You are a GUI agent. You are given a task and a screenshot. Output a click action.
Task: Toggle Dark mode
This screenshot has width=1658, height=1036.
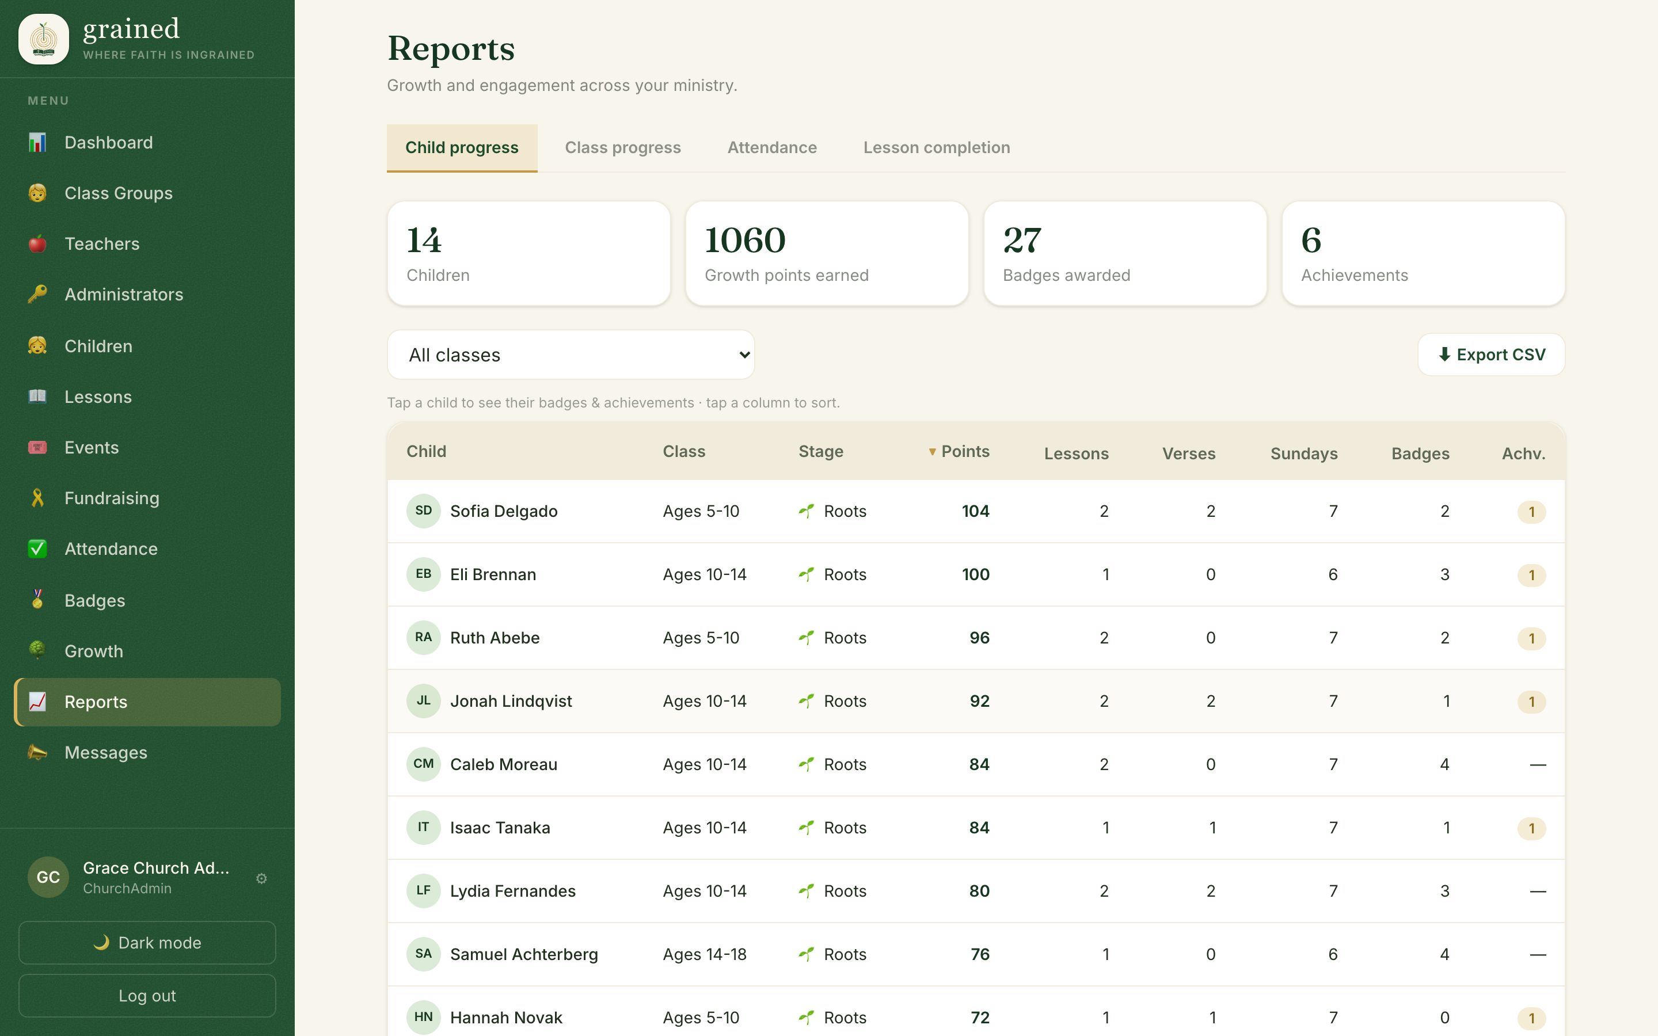tap(147, 943)
